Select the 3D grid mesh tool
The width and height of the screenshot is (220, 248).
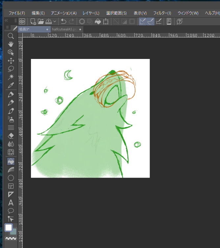pos(11,152)
